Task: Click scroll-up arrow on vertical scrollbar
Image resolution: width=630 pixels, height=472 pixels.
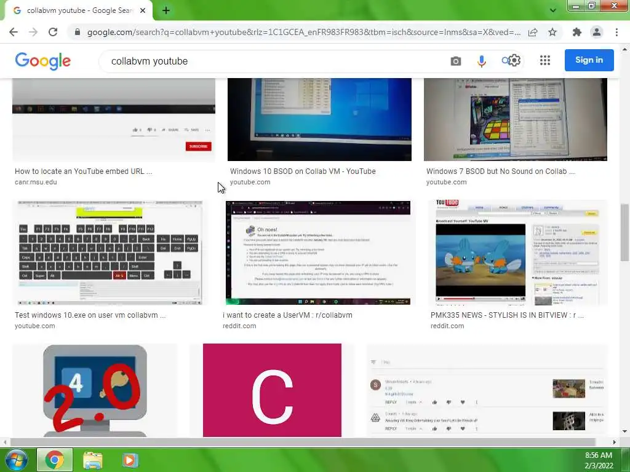Action: (x=624, y=49)
